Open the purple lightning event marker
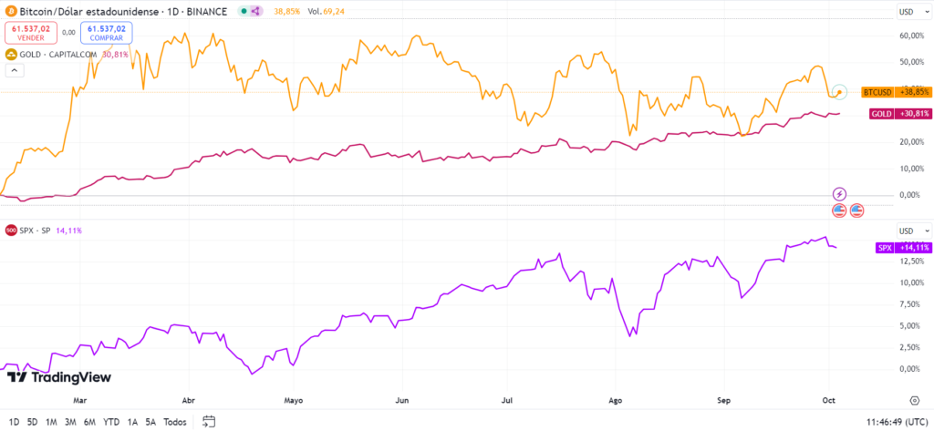The height and width of the screenshot is (431, 934). [x=839, y=194]
